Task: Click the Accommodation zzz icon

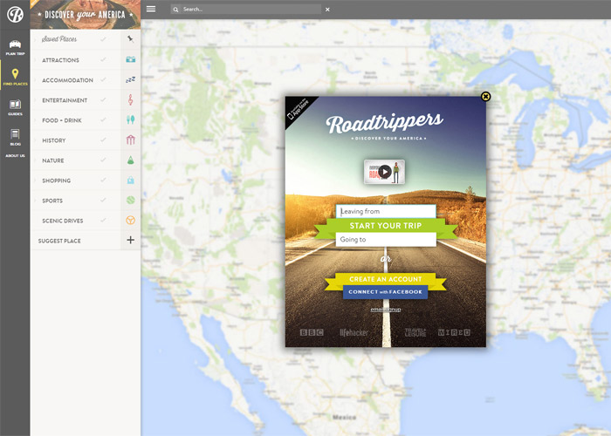Action: (131, 80)
